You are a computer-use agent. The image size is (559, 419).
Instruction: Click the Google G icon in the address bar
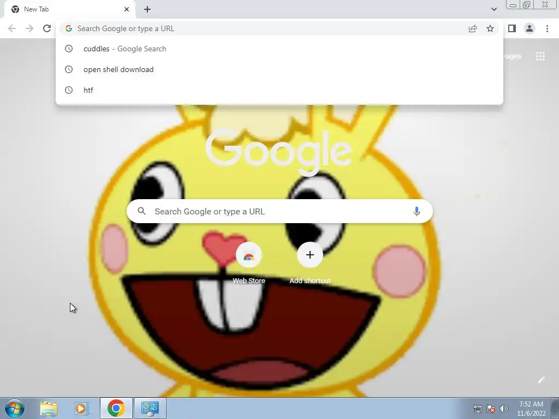[69, 28]
